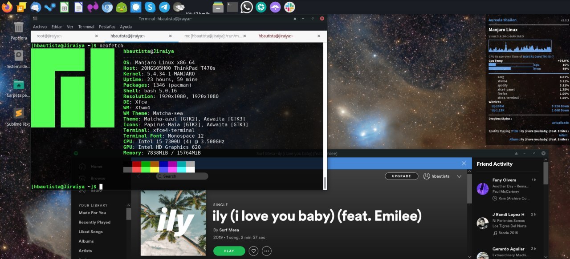Expand the Spotify user menu chevron
This screenshot has width=570, height=259.
[x=459, y=176]
